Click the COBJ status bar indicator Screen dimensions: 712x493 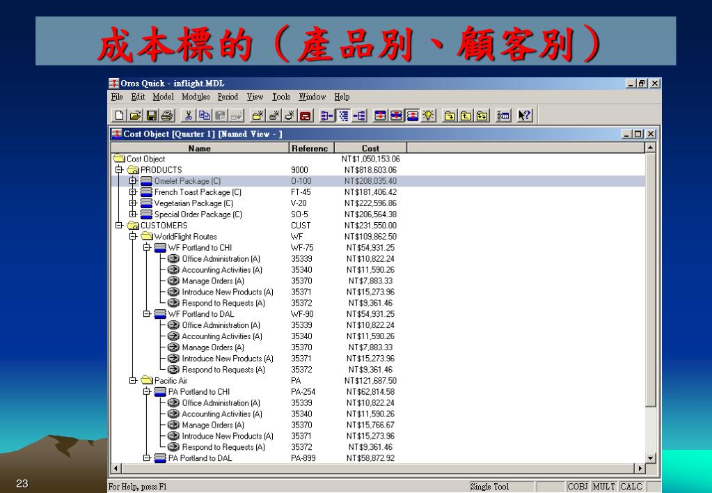578,486
